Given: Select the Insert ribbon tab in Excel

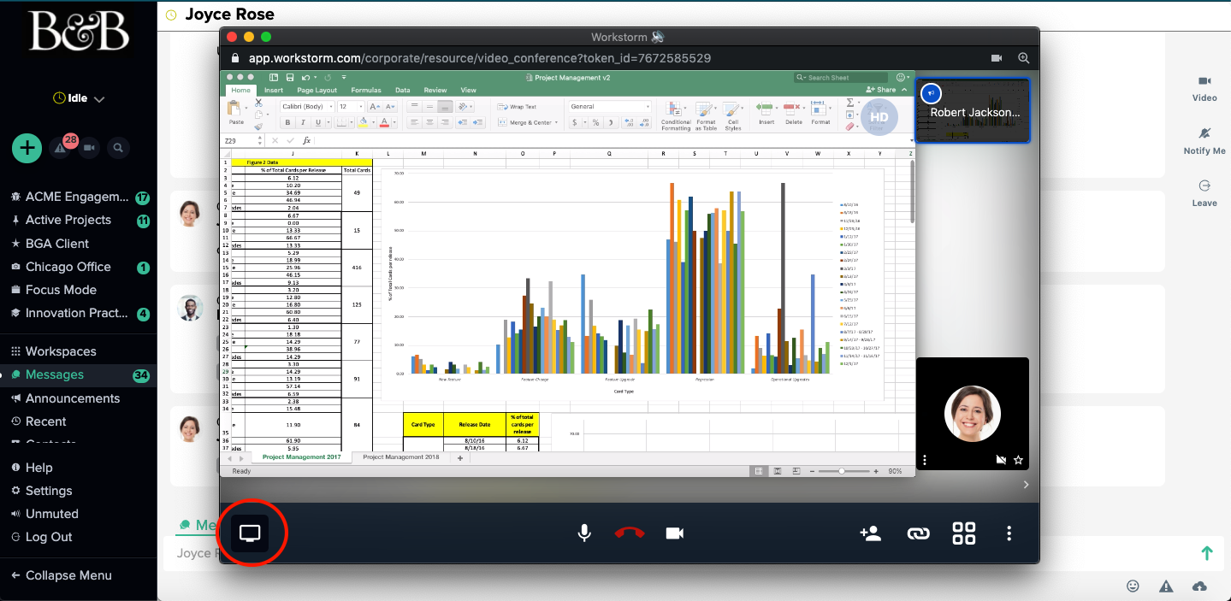Looking at the screenshot, I should 274,90.
